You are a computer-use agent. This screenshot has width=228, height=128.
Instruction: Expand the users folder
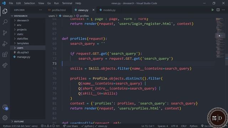20,48
